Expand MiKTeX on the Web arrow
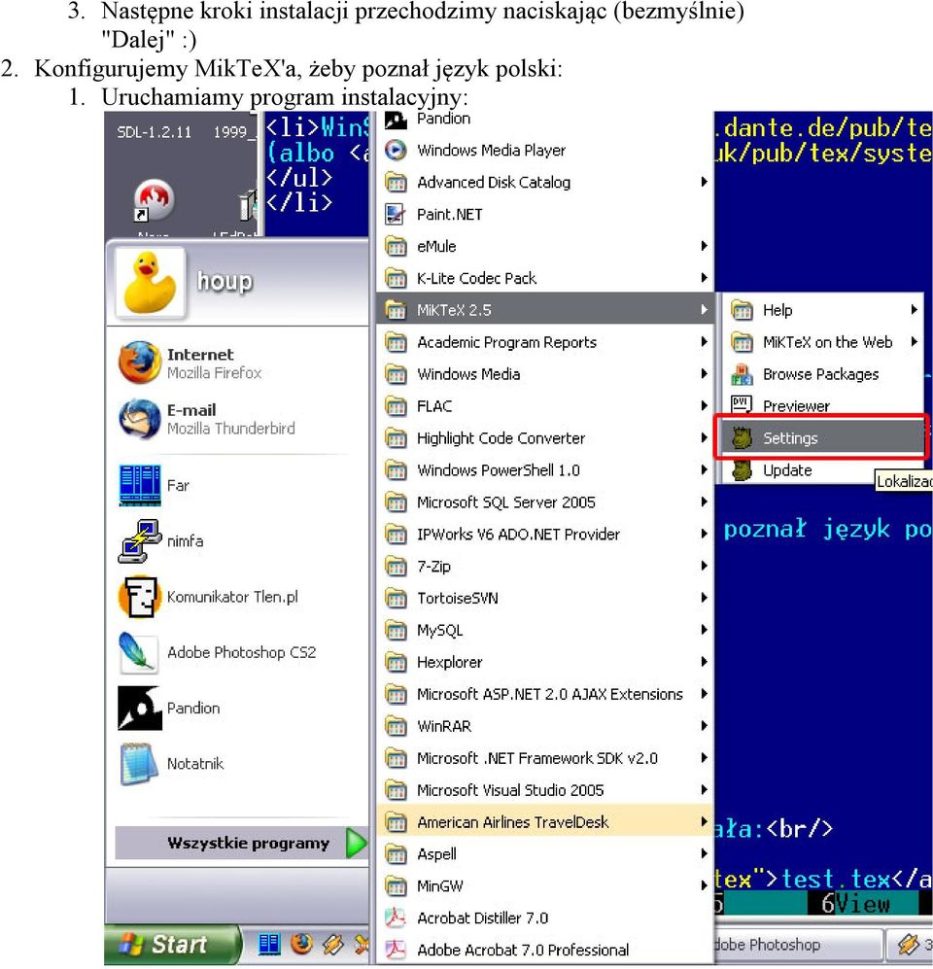Screen dimensions: 933x969 [914, 342]
